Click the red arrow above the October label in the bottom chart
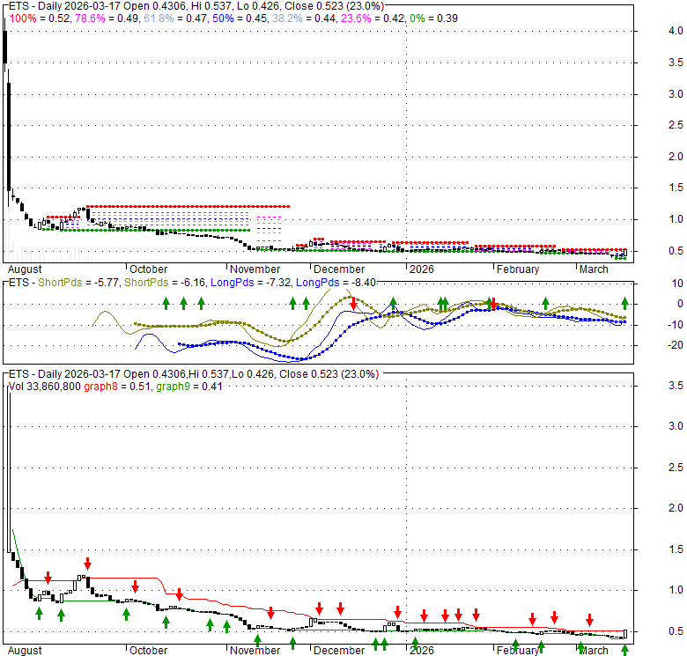This screenshot has width=687, height=656. tap(135, 586)
